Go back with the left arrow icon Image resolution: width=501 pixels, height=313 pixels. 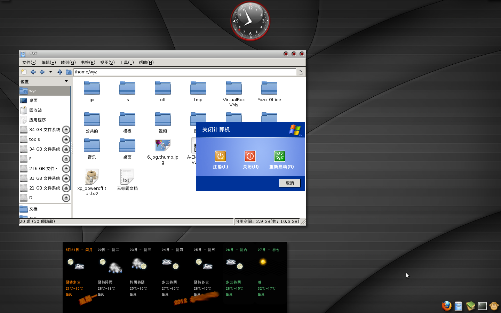coord(33,72)
